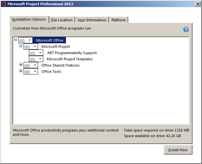Click 'Customize how Microsoft Office programs run' heading
202x164 pixels.
point(52,28)
